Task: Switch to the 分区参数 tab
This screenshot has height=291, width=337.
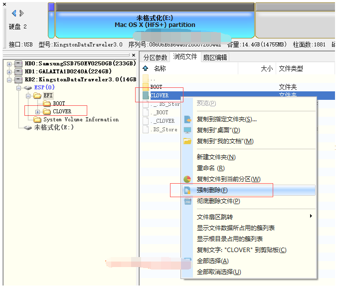Action: pyautogui.click(x=156, y=57)
